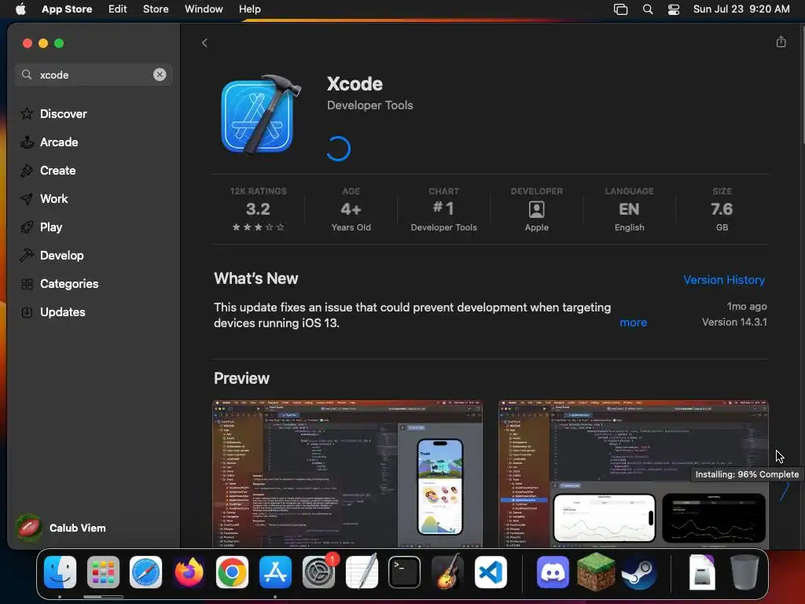Screen dimensions: 805x604
Task: Open Calub Viem account profile
Action: pyautogui.click(x=61, y=528)
